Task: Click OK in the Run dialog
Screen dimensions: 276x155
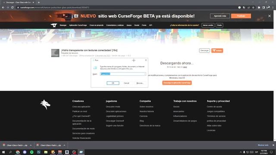Action: point(113,83)
